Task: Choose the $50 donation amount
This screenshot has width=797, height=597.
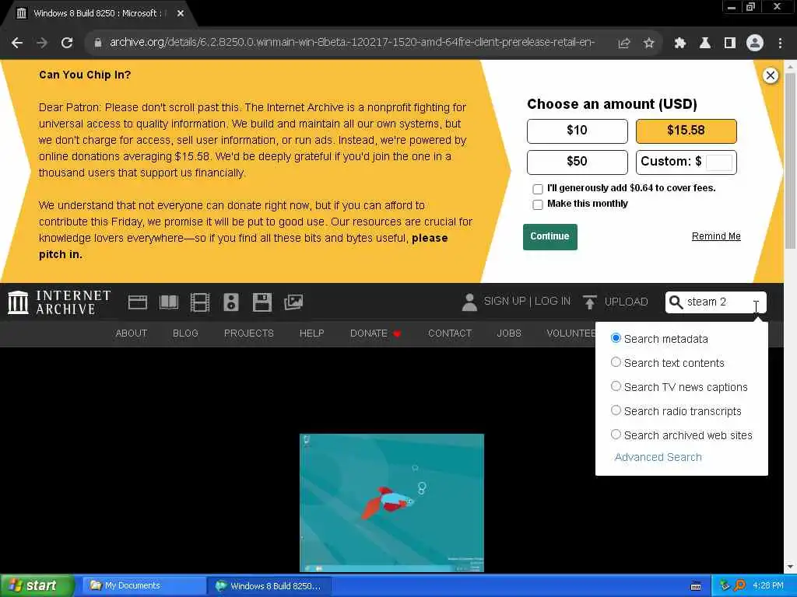Action: (x=577, y=162)
